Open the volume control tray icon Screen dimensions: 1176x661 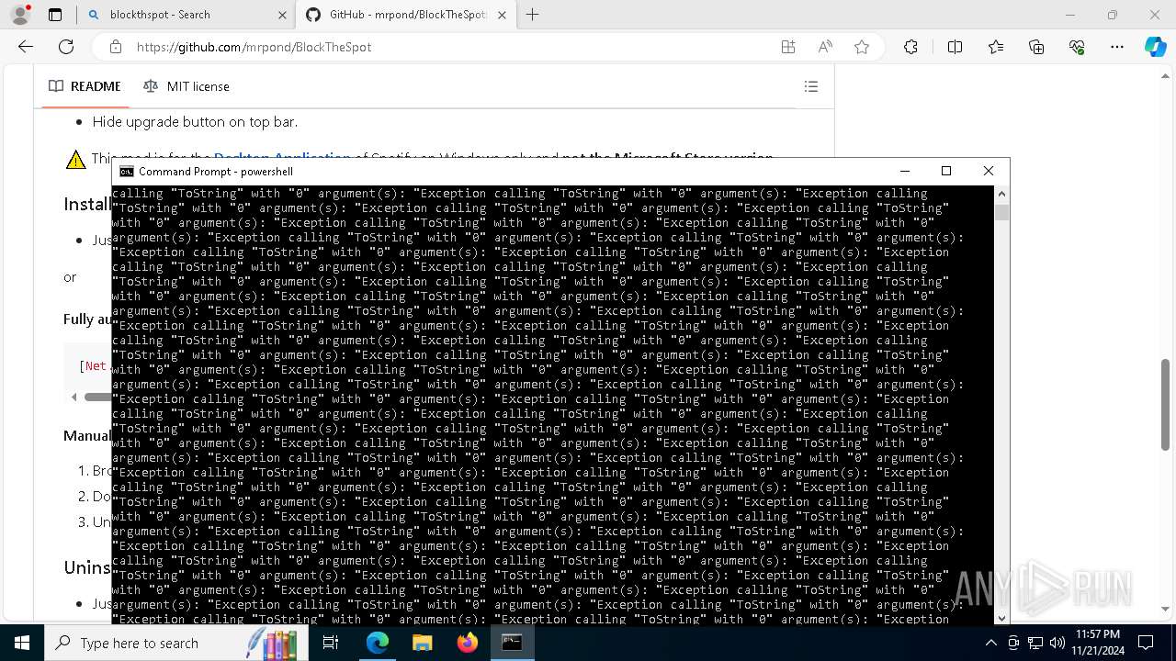tap(1057, 643)
